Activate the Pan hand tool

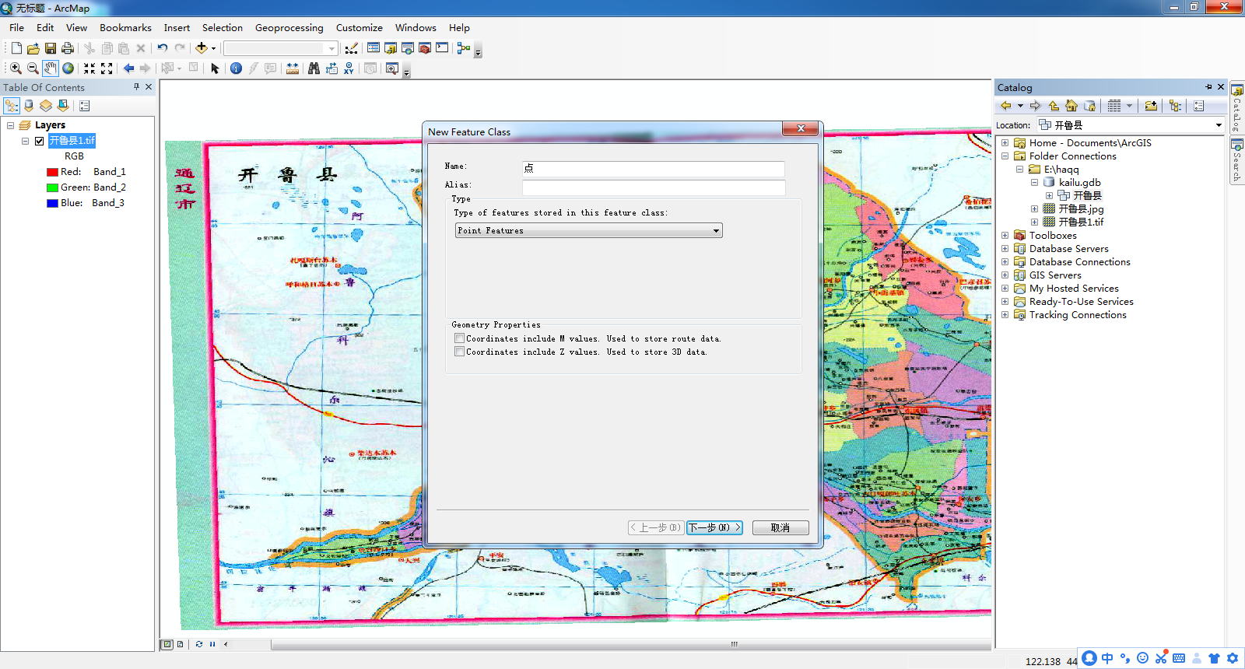pos(51,68)
